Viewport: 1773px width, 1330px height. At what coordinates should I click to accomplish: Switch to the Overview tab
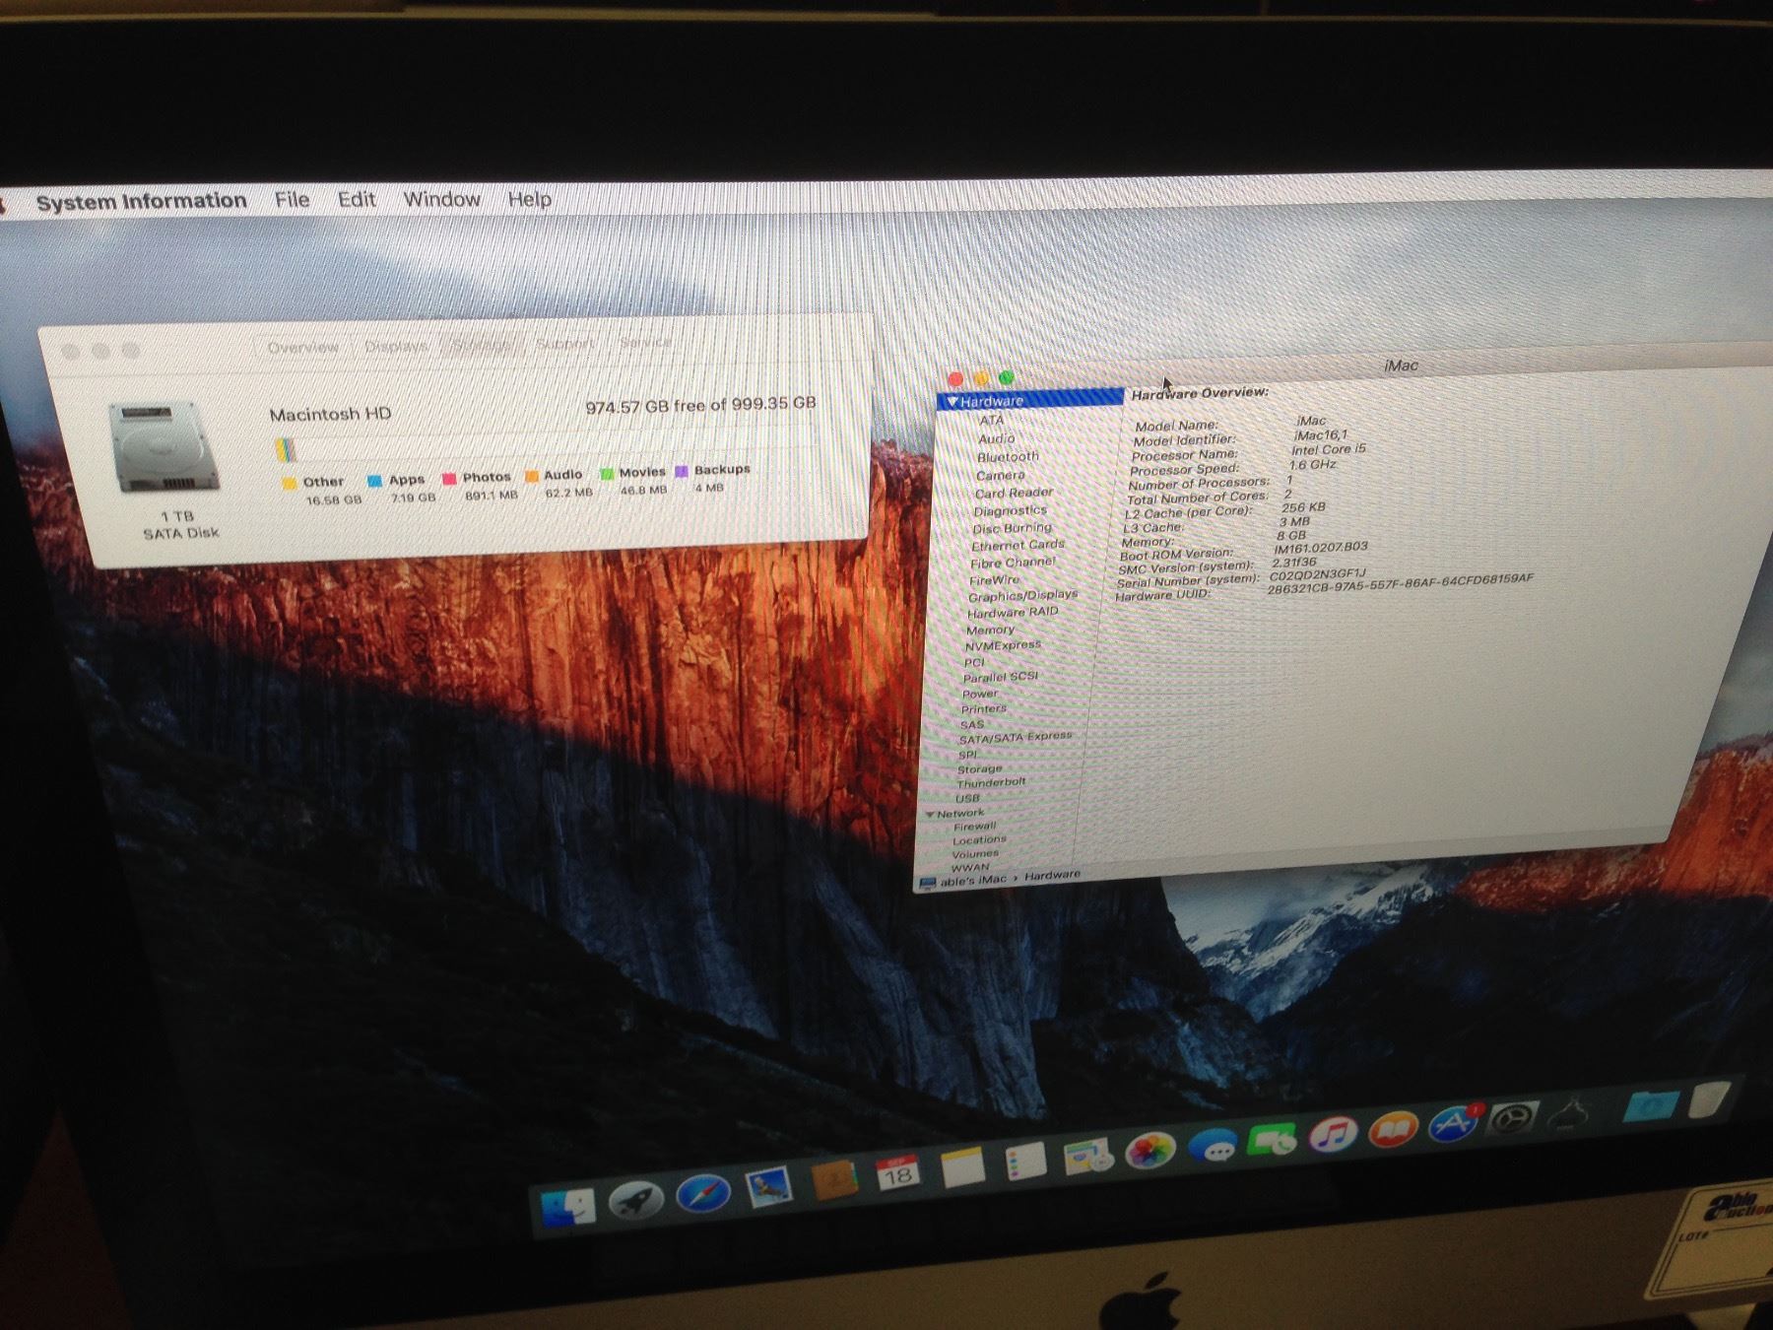coord(302,347)
